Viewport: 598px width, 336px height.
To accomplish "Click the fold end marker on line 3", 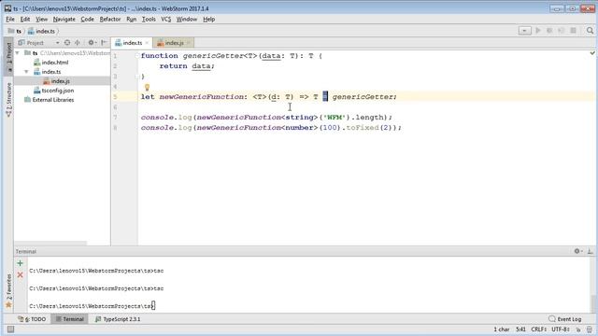I will [137, 77].
